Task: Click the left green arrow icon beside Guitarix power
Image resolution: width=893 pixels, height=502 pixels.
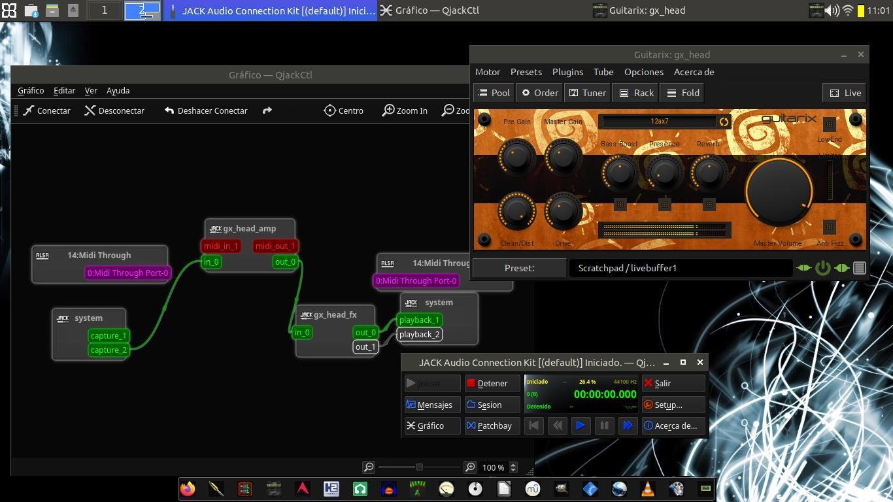Action: tap(803, 268)
